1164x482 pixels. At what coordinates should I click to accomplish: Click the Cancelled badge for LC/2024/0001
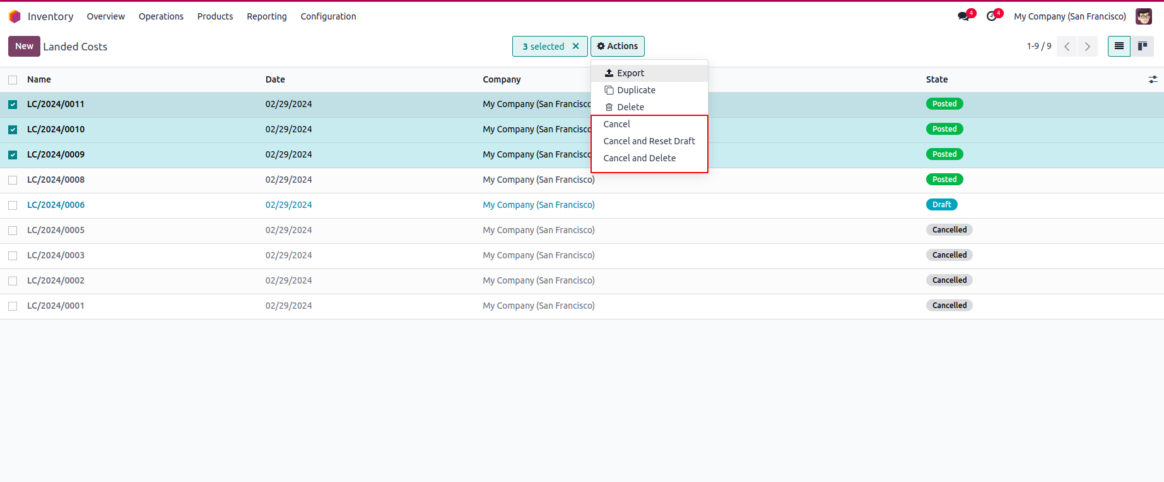(x=949, y=306)
